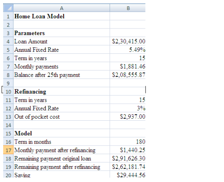Image resolution: width=224 pixels, height=182 pixels.
Task: Click the 'Parameters' heading cell
Action: (62, 33)
